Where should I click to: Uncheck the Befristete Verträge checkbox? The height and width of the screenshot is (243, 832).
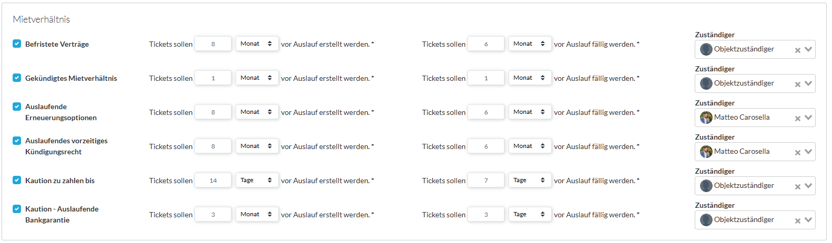[17, 44]
